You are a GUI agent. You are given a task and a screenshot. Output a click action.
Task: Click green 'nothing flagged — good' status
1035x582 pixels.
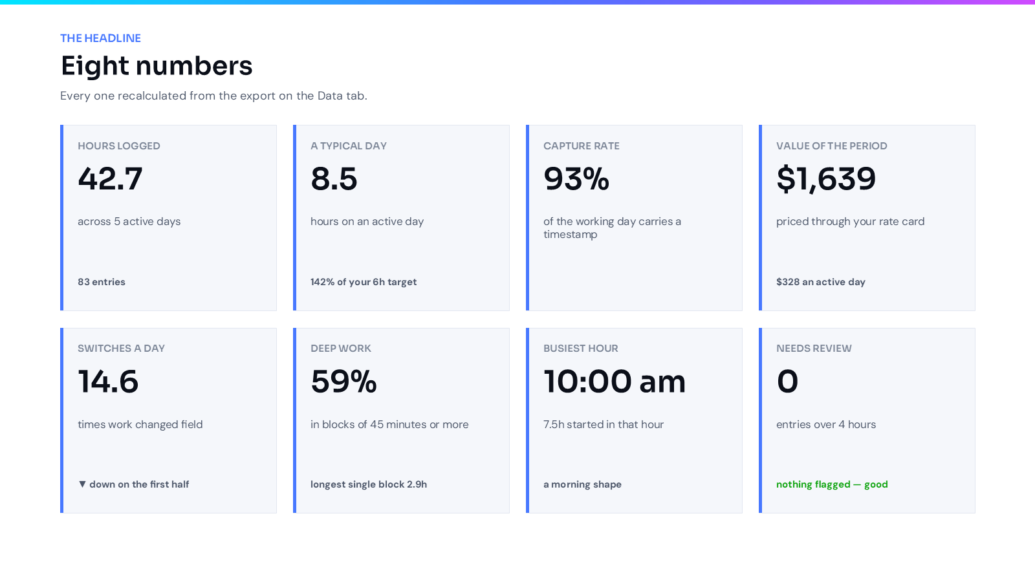pyautogui.click(x=832, y=484)
